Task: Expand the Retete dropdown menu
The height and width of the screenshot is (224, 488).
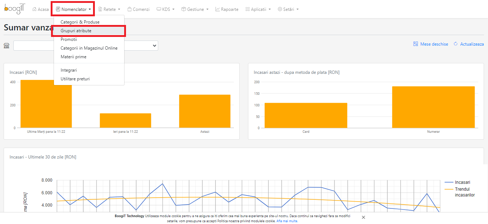Action: [x=109, y=9]
